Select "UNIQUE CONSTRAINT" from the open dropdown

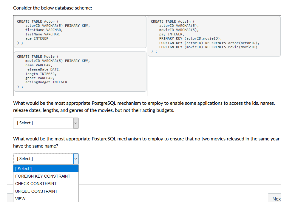(x=36, y=191)
